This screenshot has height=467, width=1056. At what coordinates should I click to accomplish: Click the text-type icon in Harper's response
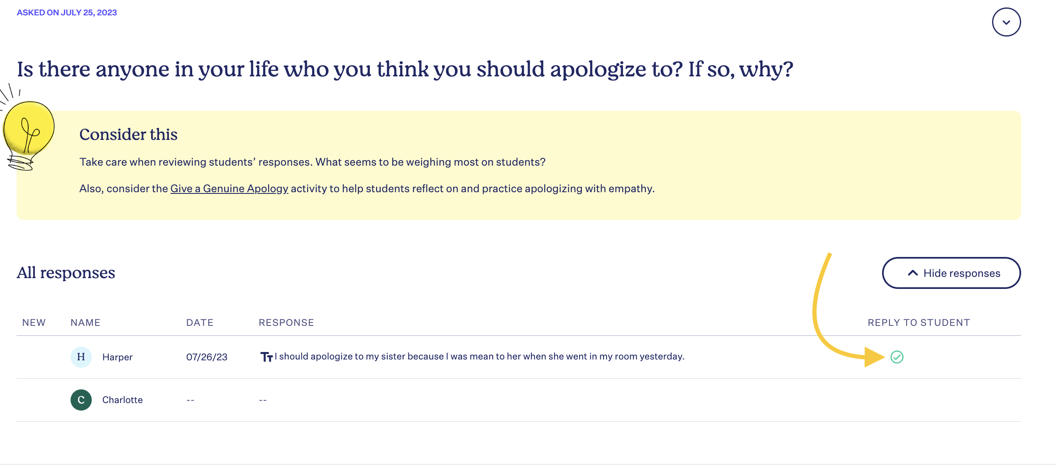(266, 357)
